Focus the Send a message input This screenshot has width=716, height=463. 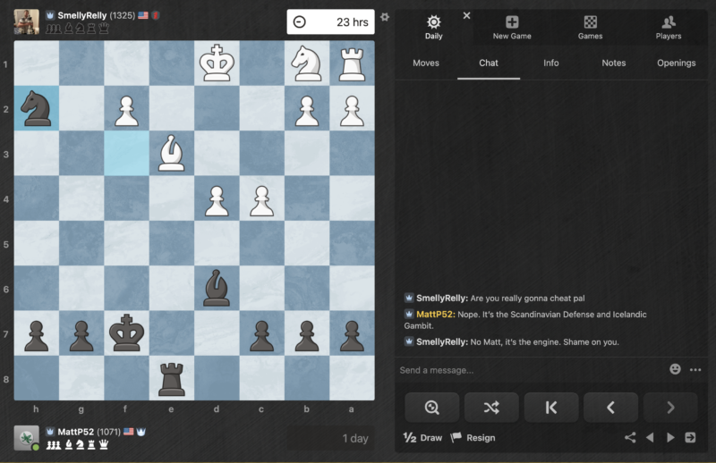click(x=530, y=370)
